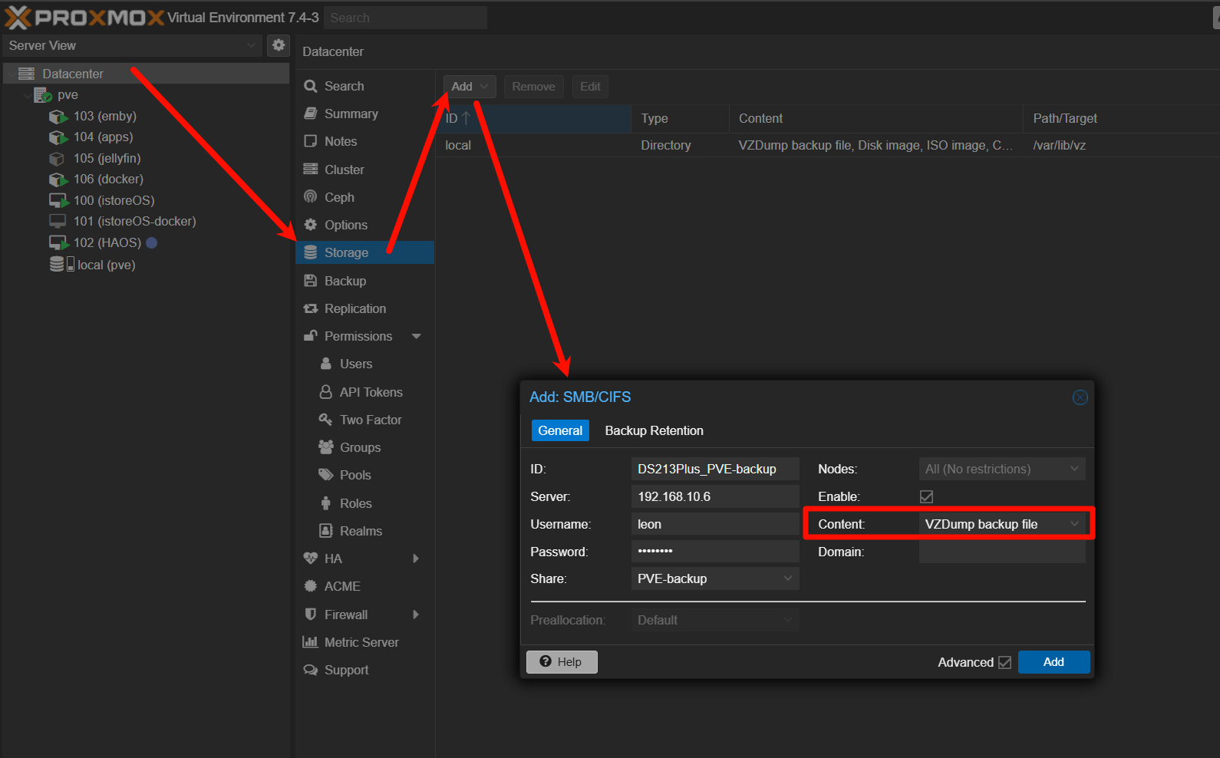Open the Add storage dropdown

[x=470, y=87]
